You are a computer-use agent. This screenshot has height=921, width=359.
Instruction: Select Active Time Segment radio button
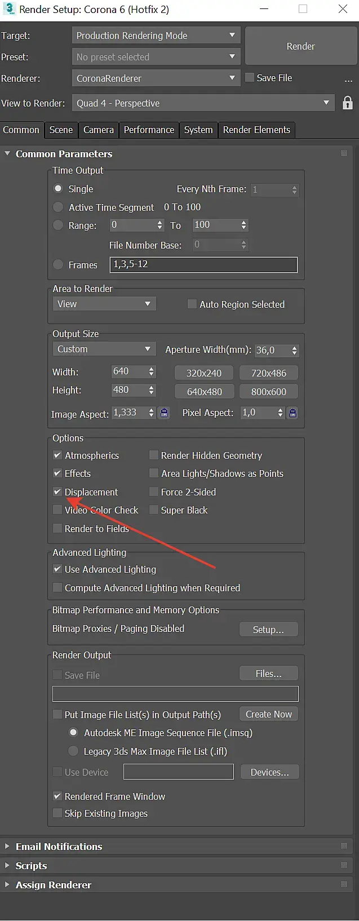(58, 207)
